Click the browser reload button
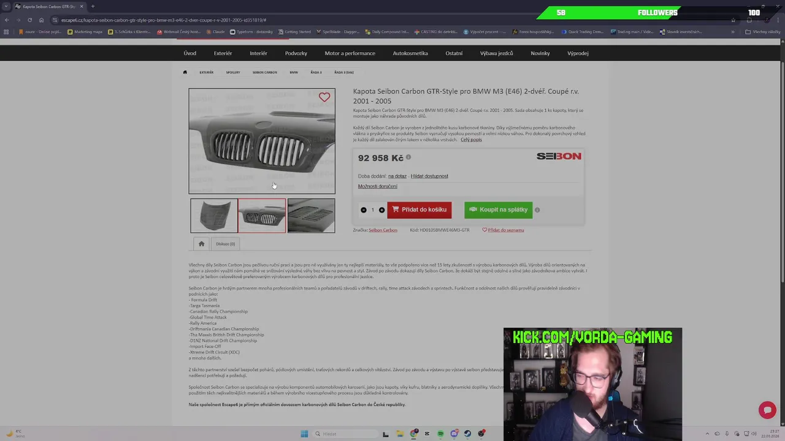The width and height of the screenshot is (785, 441). [x=29, y=20]
